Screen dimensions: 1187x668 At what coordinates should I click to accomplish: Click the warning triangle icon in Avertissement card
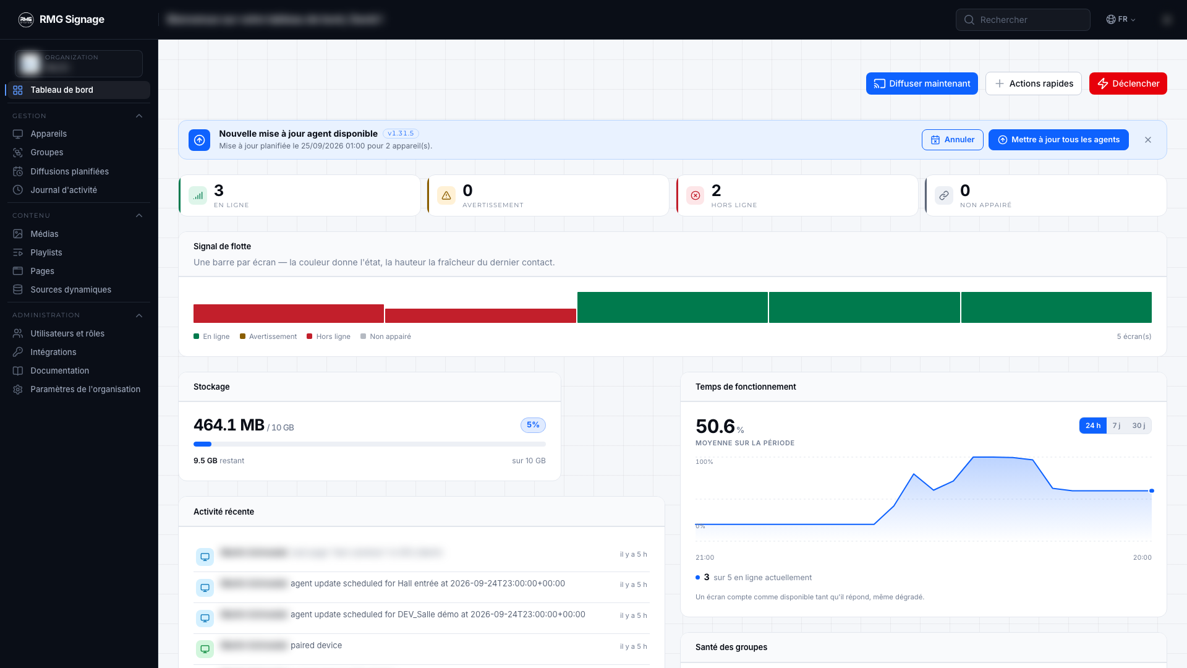(446, 195)
